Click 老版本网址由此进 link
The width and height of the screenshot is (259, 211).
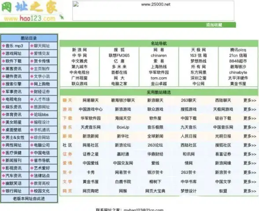(x=29, y=199)
